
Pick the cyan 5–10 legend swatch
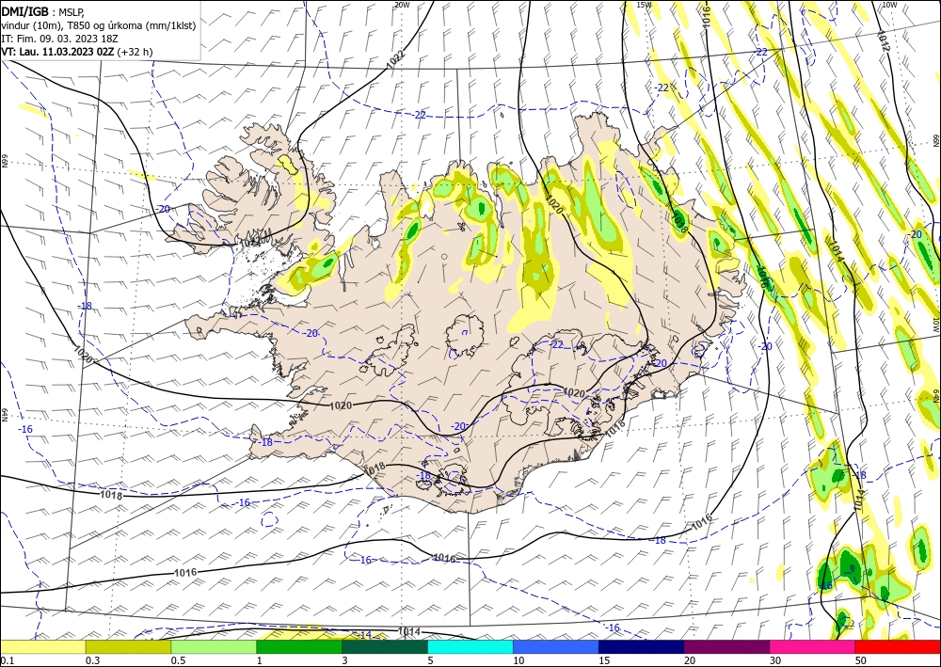coord(470,647)
